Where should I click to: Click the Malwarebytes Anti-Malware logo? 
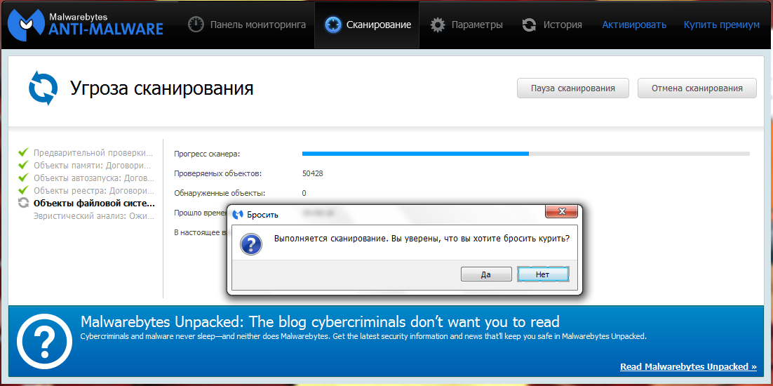86,25
